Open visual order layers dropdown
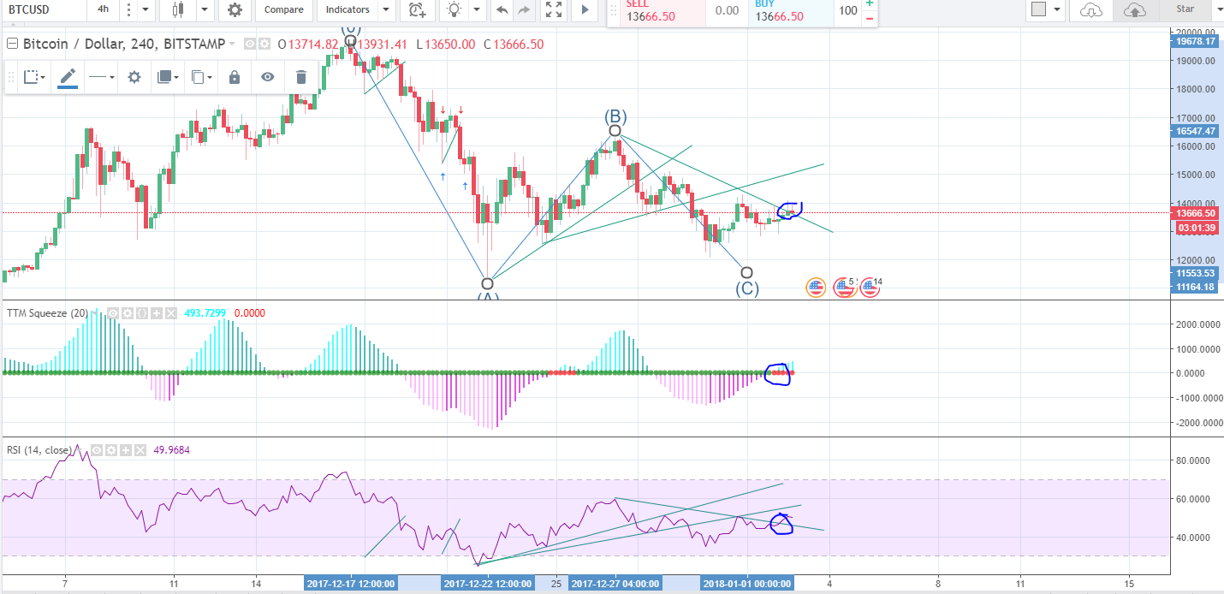 (x=168, y=77)
